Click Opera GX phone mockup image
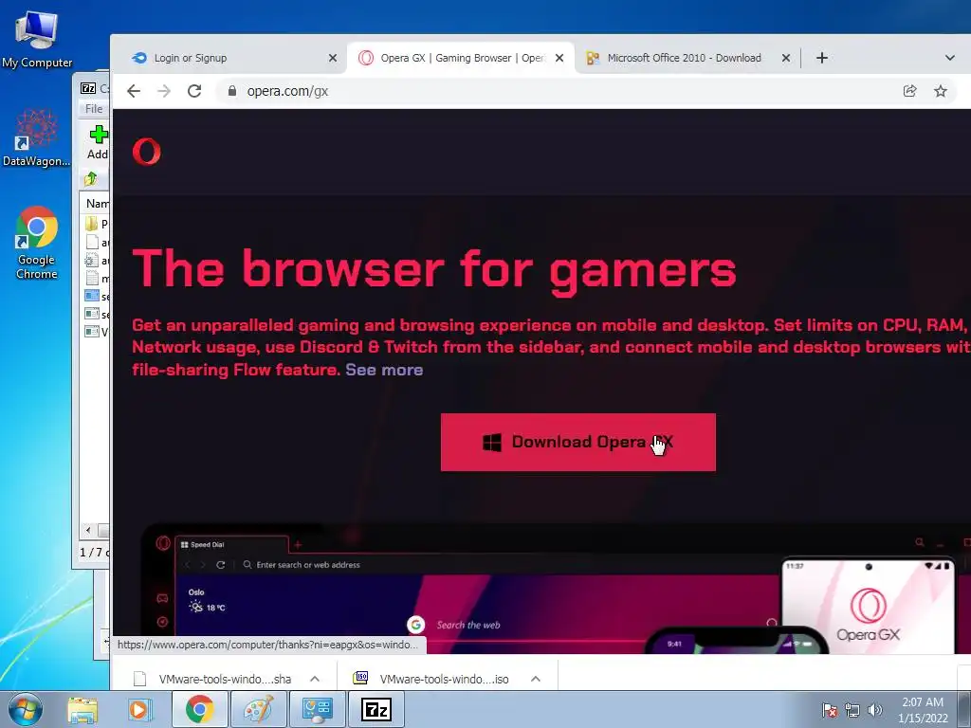 [868, 607]
